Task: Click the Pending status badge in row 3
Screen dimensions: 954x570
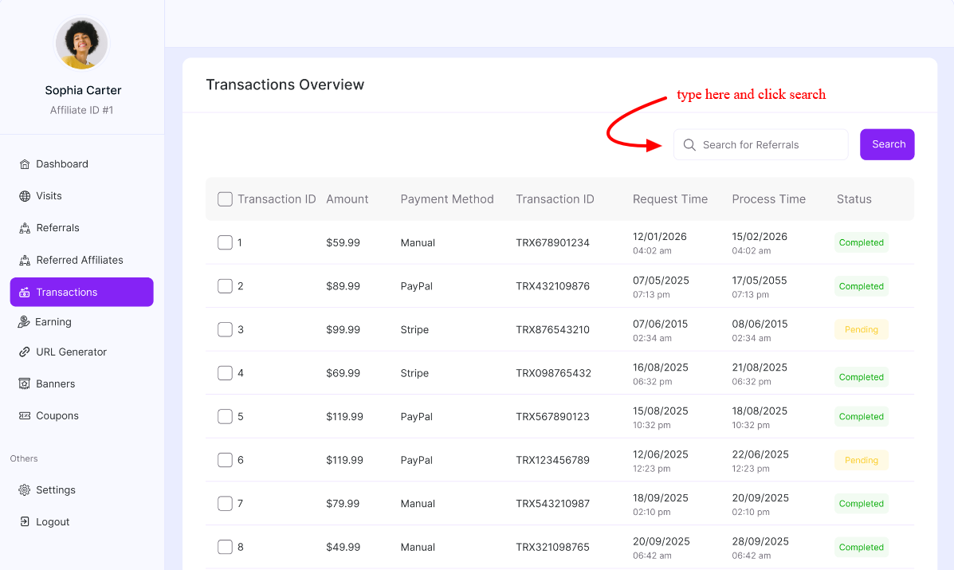Action: pos(861,329)
